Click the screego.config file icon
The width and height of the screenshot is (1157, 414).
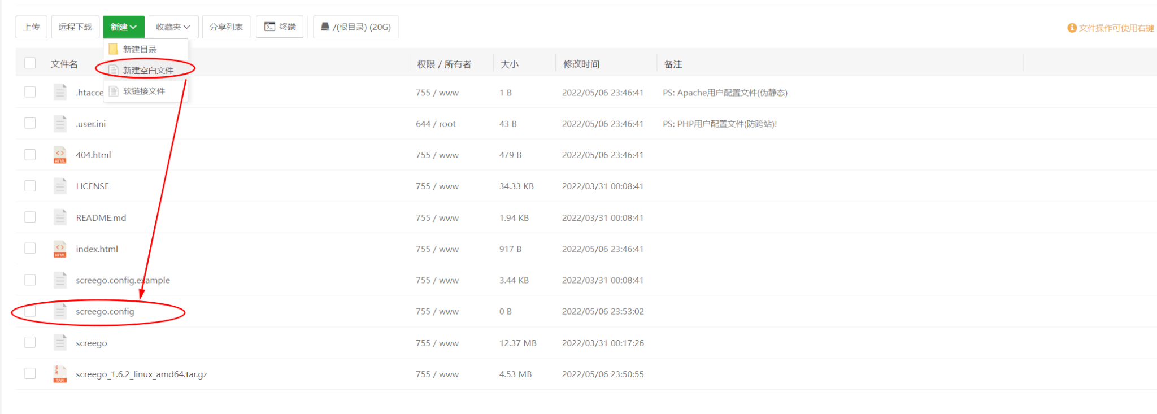point(60,311)
